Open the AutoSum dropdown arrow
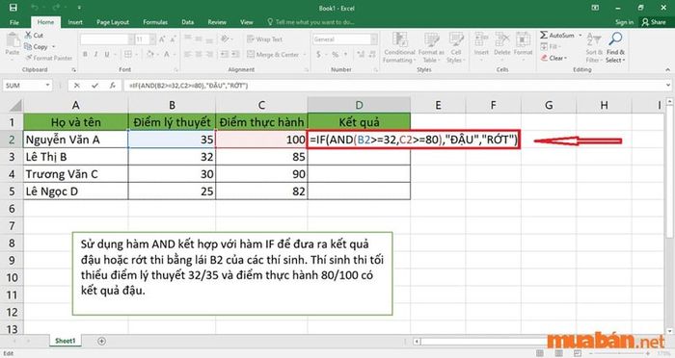Image resolution: width=675 pixels, height=358 pixels. [x=580, y=36]
